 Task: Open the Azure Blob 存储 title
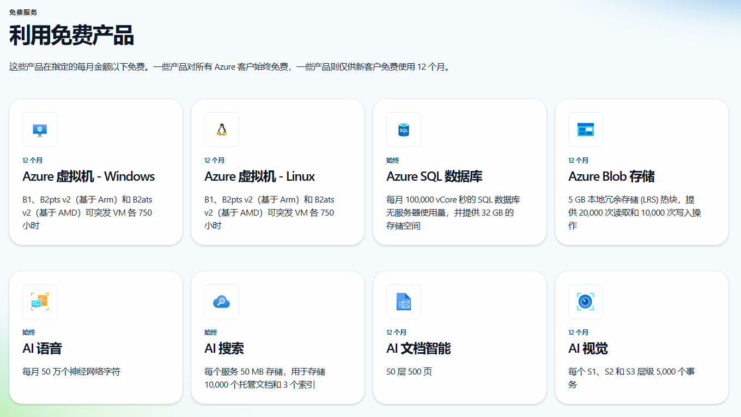(611, 176)
